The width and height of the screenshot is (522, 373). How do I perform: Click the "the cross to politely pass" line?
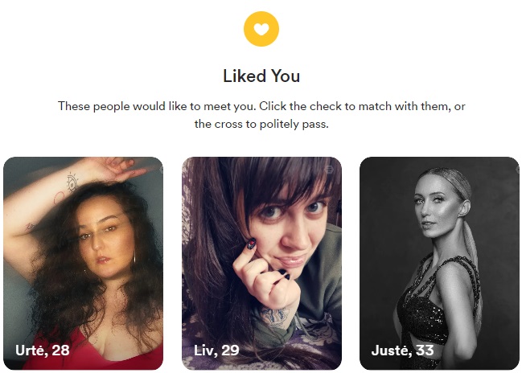(x=261, y=124)
